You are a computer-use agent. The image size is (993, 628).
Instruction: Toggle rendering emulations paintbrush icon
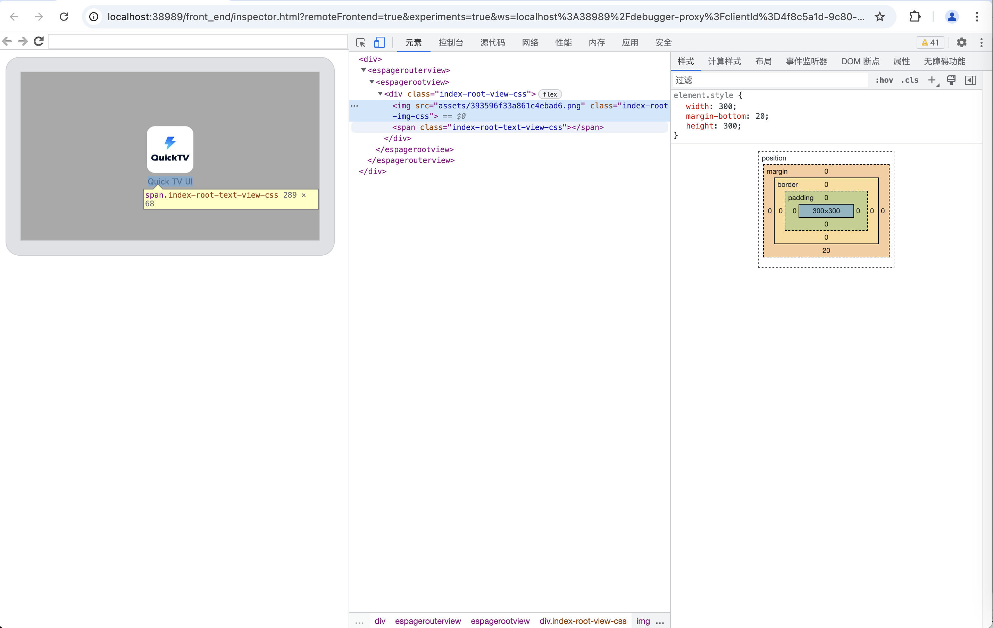click(x=951, y=80)
